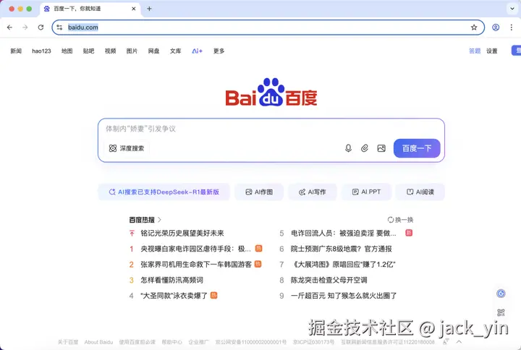This screenshot has width=521, height=350.
Task: Click the Baidu logo
Action: pyautogui.click(x=271, y=93)
